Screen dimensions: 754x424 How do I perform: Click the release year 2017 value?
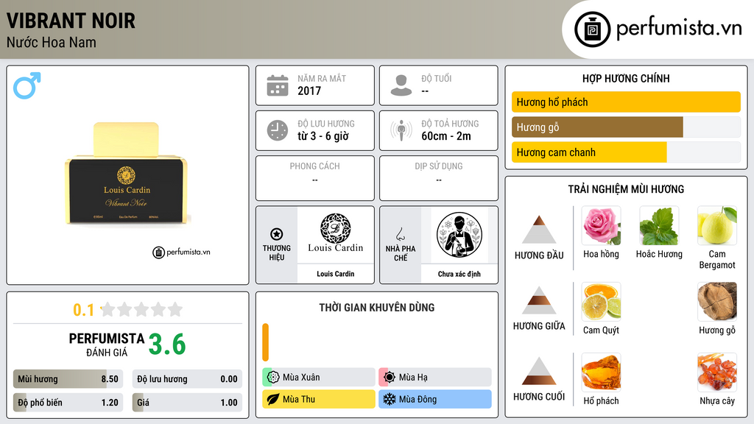tap(309, 91)
